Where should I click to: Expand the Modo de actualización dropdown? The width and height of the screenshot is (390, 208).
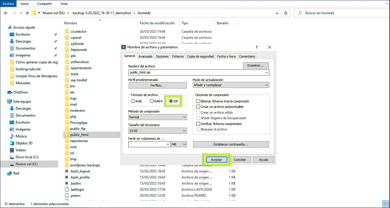point(231,85)
